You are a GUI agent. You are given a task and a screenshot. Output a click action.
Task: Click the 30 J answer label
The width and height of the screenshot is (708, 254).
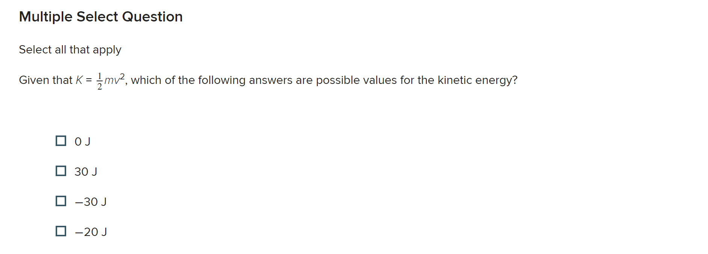(x=86, y=171)
